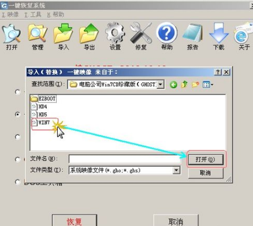Open the 映像 menu
253x226 pixels.
10,14
